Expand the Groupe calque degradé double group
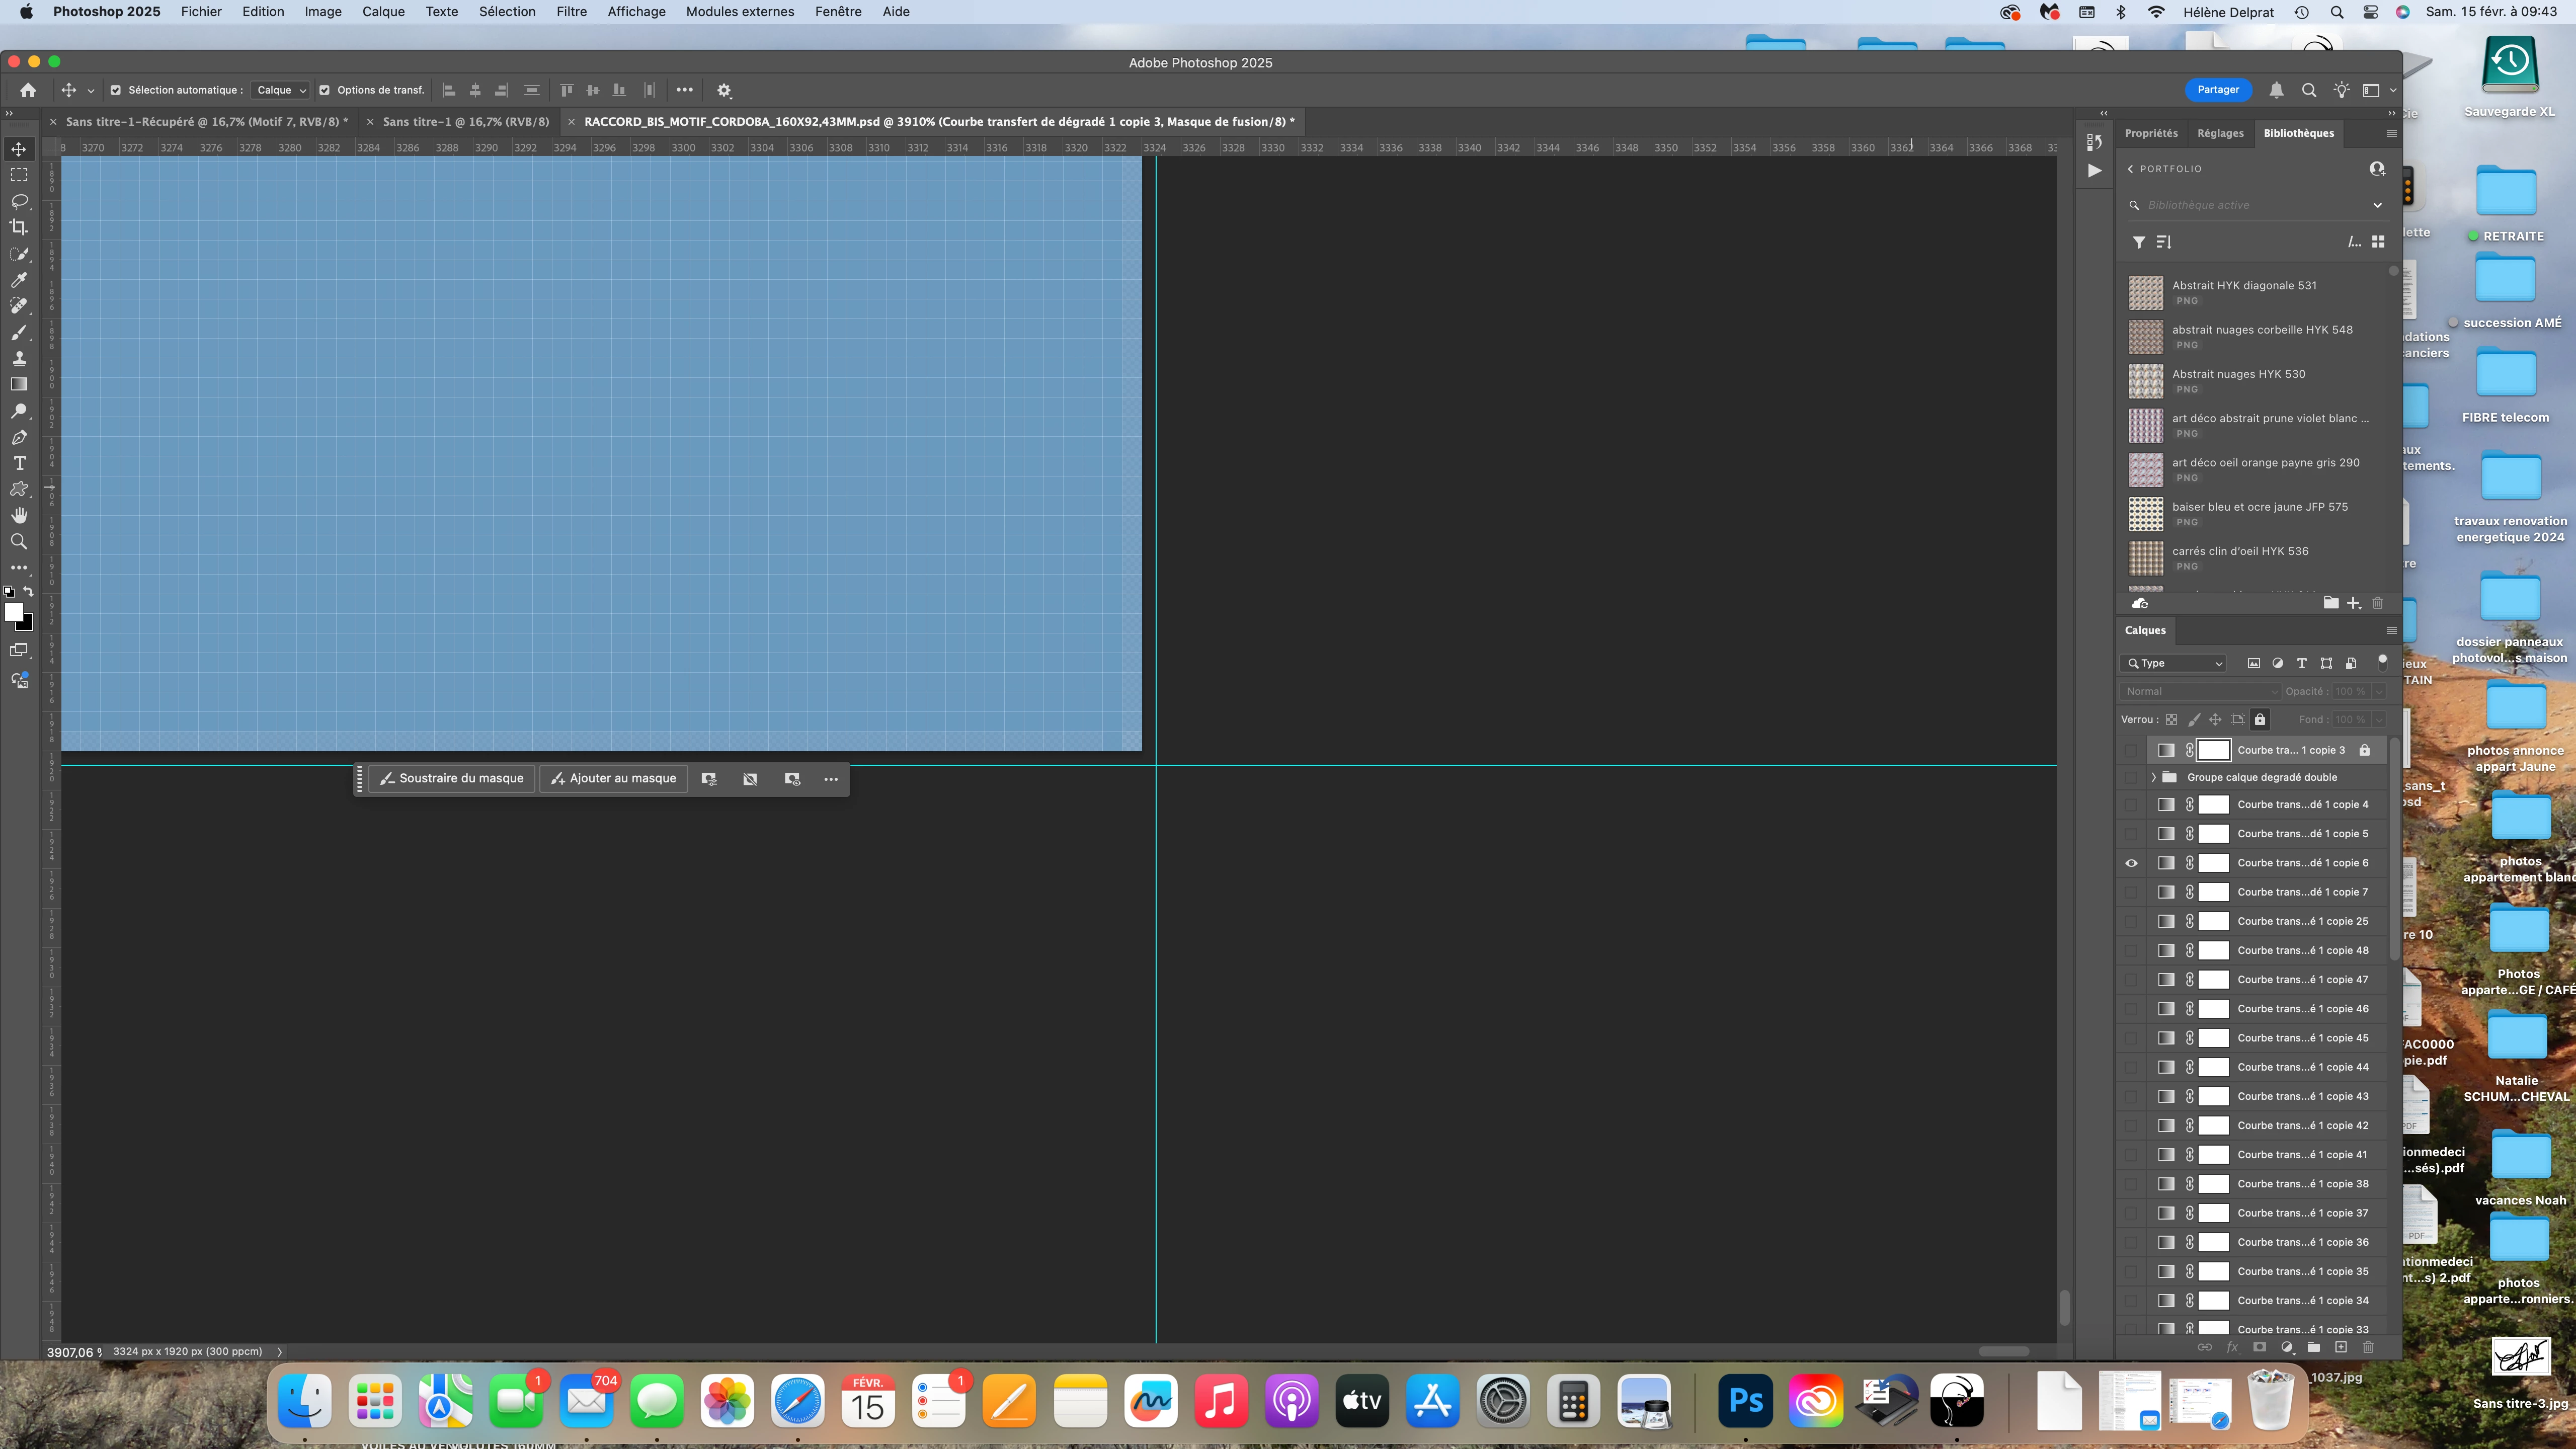The width and height of the screenshot is (2576, 1449). [2153, 777]
